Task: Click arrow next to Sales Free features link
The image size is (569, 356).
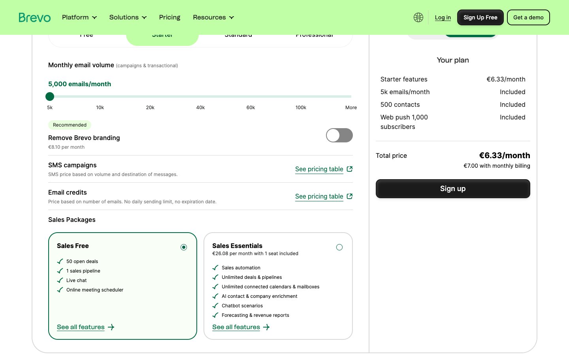Action: tap(111, 327)
